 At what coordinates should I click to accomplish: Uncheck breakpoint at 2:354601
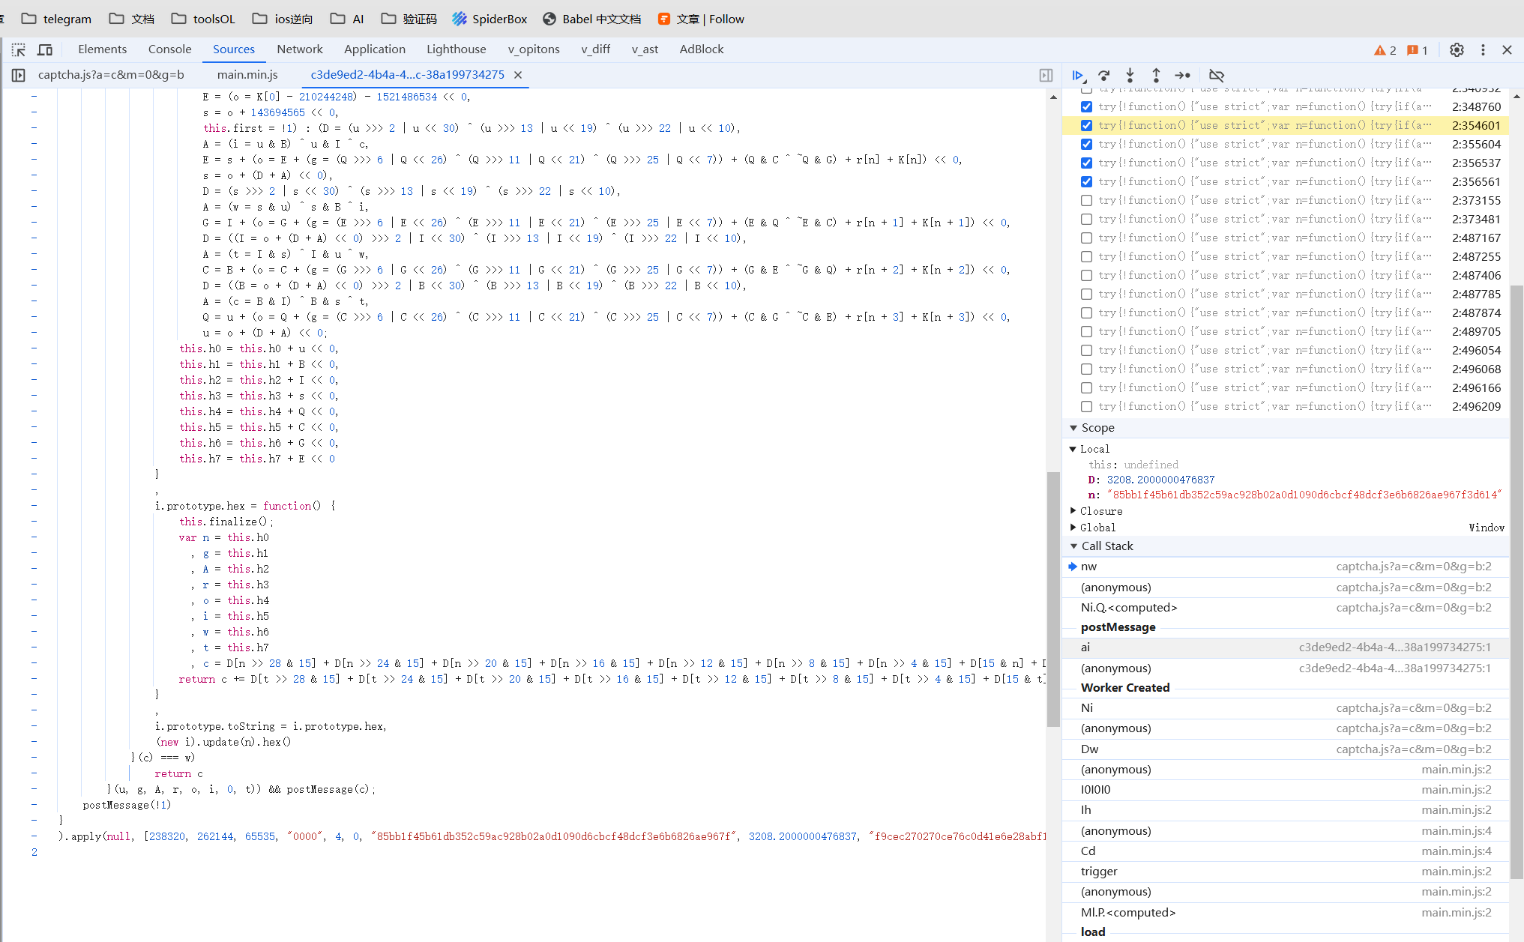click(x=1086, y=125)
